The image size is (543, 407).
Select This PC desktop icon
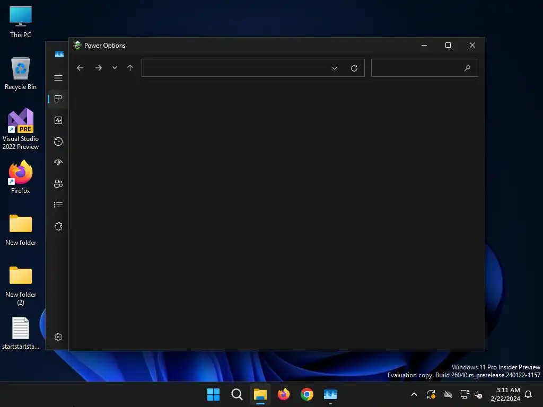click(x=21, y=22)
